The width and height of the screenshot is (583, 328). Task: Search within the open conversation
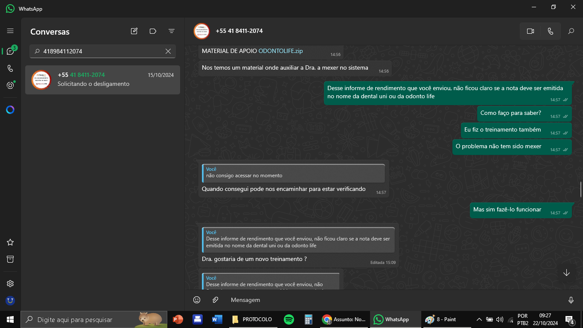(571, 31)
